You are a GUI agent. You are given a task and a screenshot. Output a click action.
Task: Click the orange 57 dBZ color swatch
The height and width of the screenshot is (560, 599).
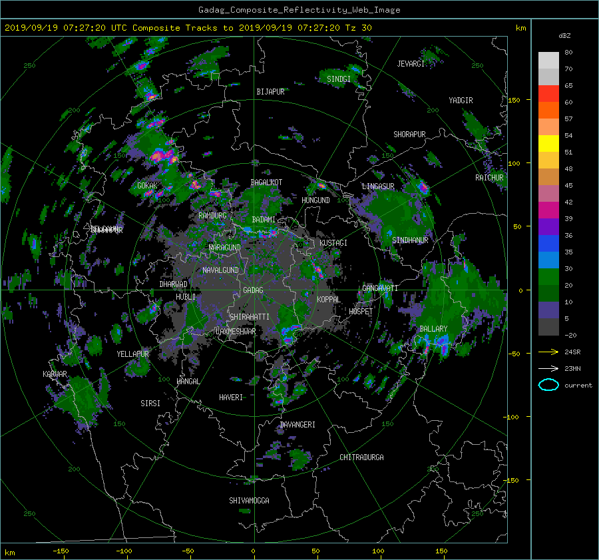(x=548, y=110)
